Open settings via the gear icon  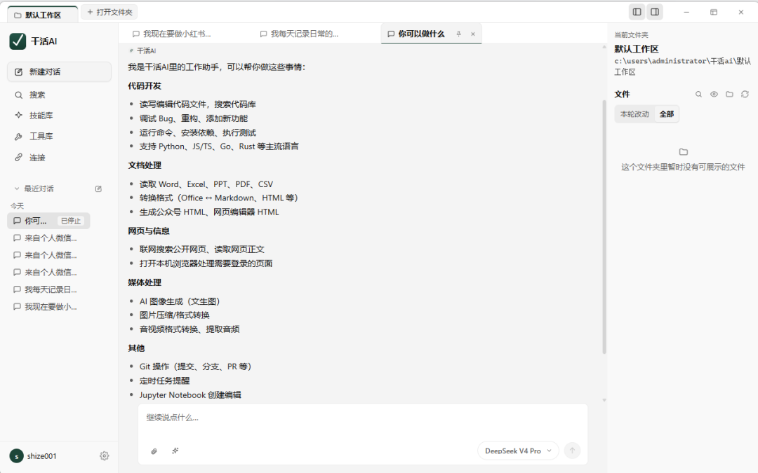105,456
